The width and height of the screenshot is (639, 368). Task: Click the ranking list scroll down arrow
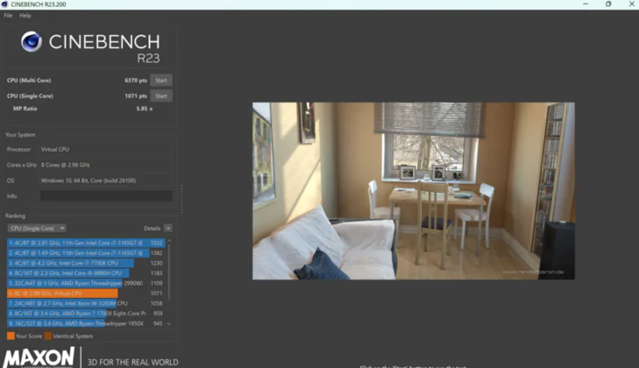[x=169, y=324]
